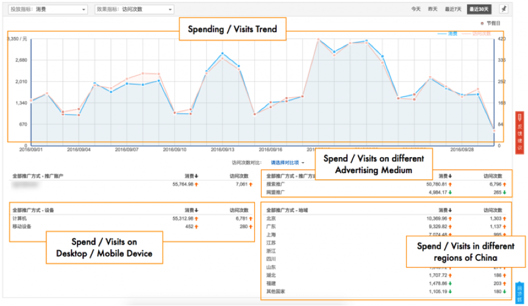The image size is (528, 306).
Task: Expand the 请选择对比项 comparison dropdown
Action: coord(287,163)
